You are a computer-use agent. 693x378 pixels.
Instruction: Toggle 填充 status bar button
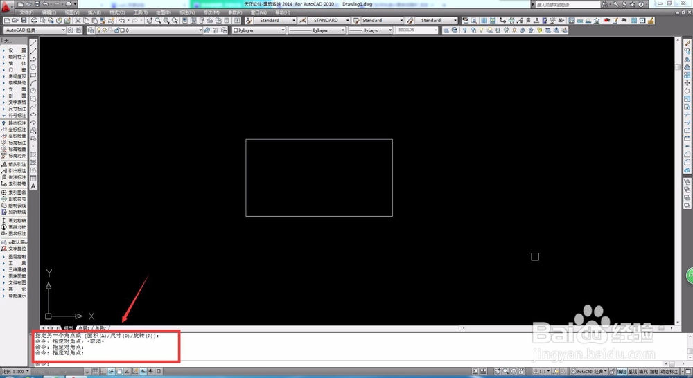point(643,372)
